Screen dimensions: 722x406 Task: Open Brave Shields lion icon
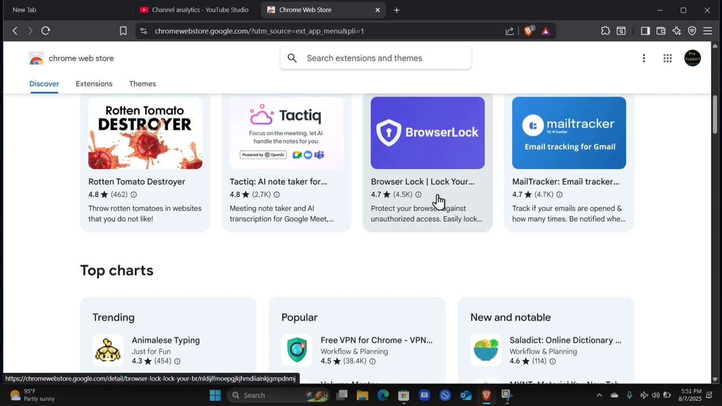(529, 31)
